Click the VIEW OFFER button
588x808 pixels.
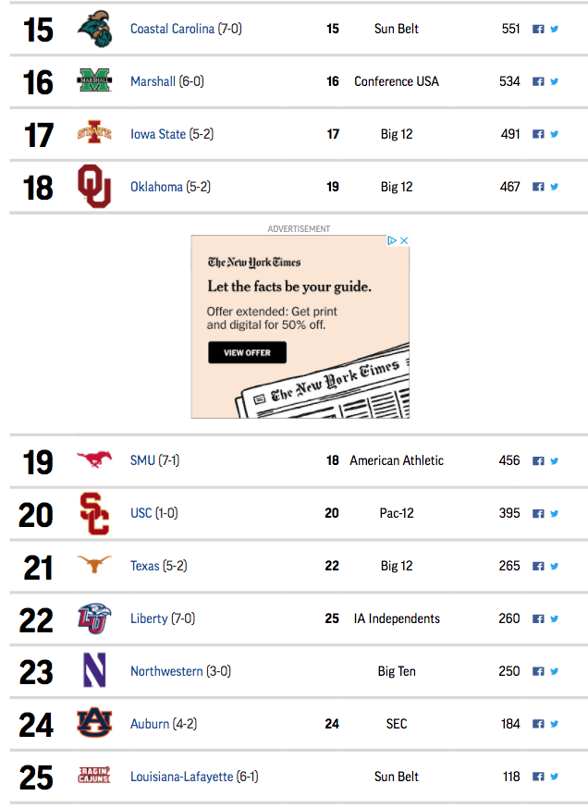point(248,353)
